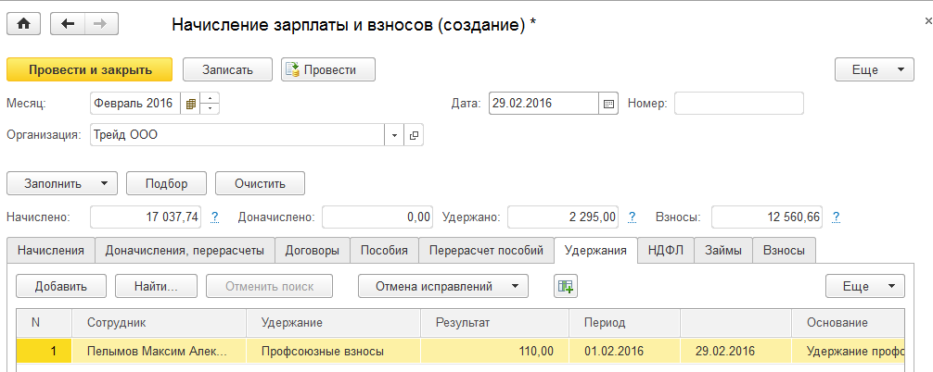
Task: Navigate back with the left arrow
Action: (x=68, y=25)
